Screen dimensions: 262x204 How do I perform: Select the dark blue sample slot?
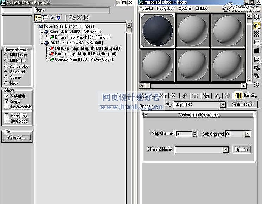158,31
